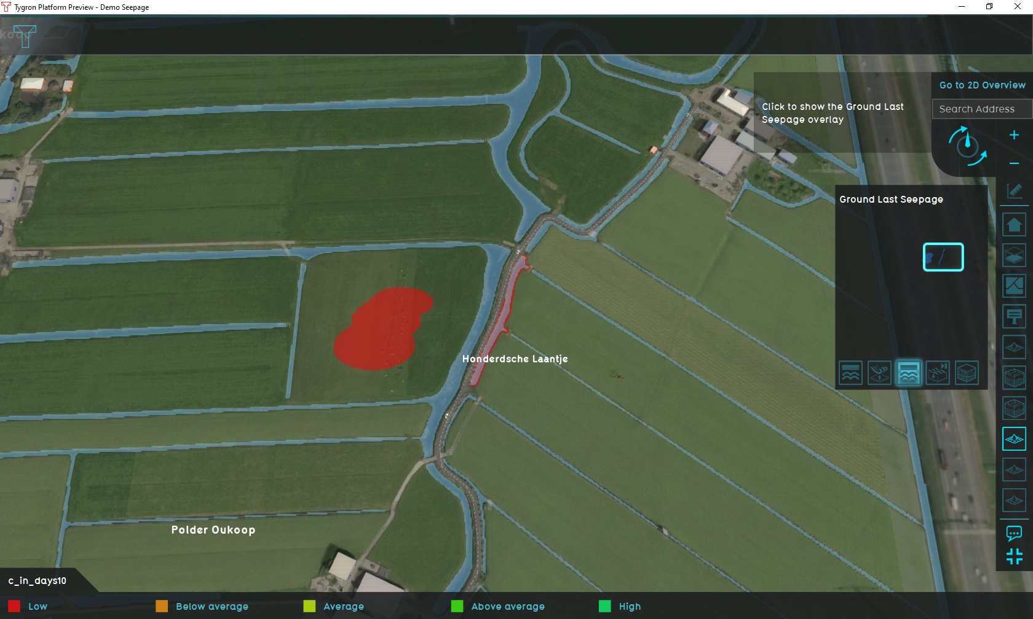Image resolution: width=1033 pixels, height=619 pixels.
Task: Select the Tygron logo in top bar
Action: pyautogui.click(x=25, y=36)
